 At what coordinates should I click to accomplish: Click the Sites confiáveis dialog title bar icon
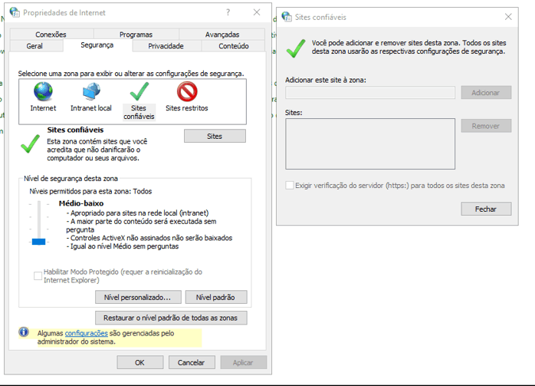(x=287, y=17)
